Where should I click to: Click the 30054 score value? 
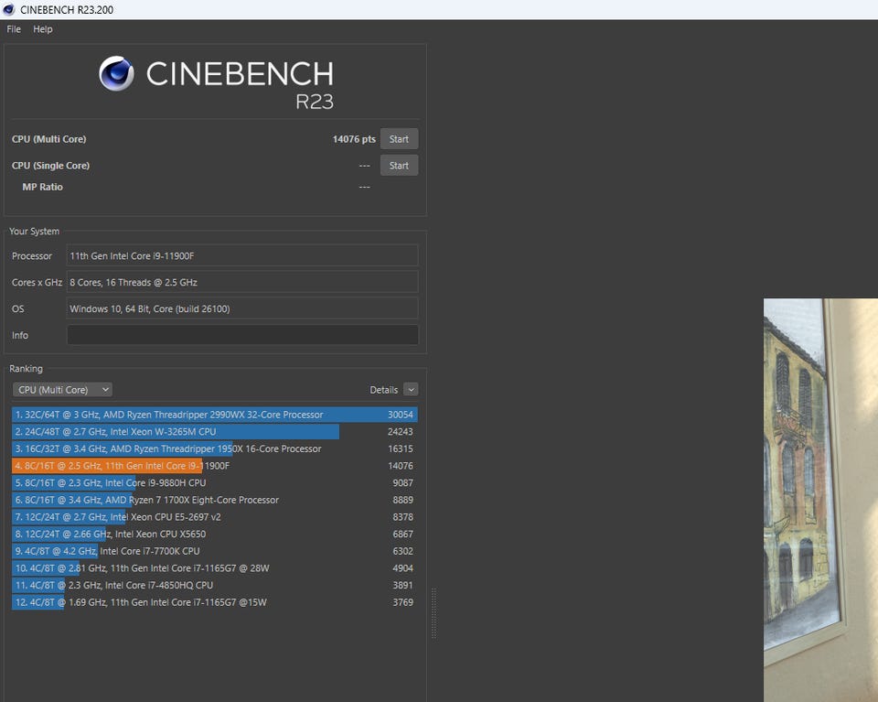point(401,415)
